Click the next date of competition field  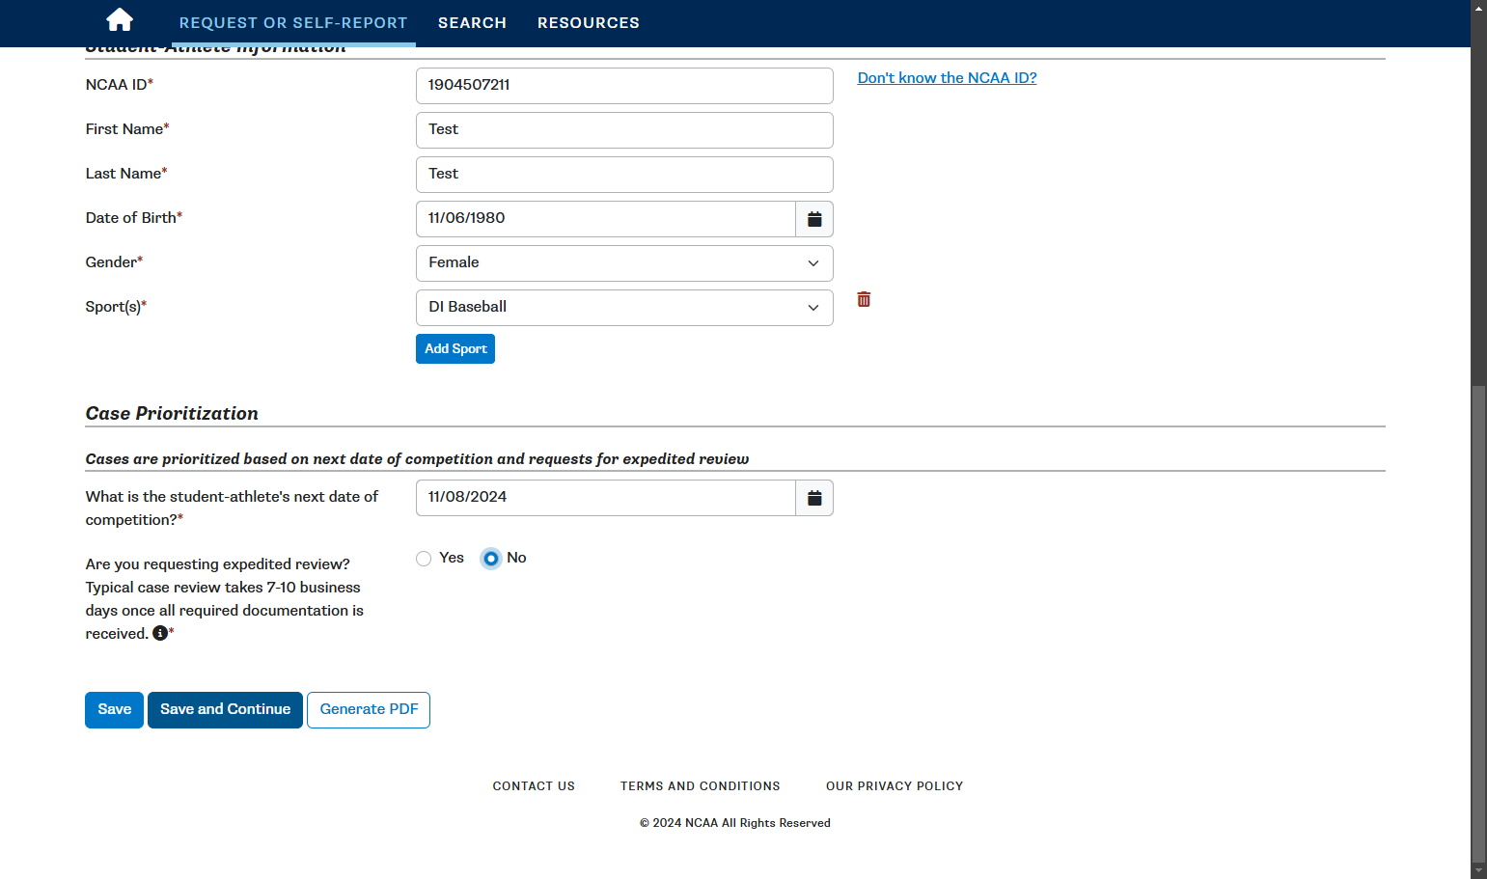[x=606, y=498]
